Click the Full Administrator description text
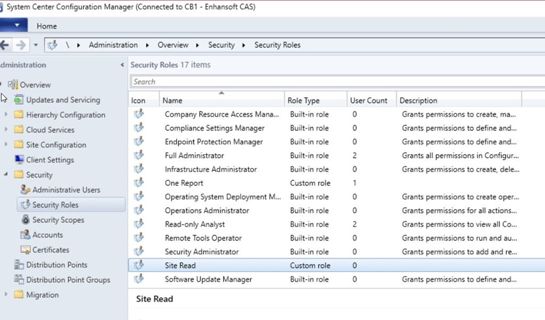This screenshot has height=320, width=545. 460,156
